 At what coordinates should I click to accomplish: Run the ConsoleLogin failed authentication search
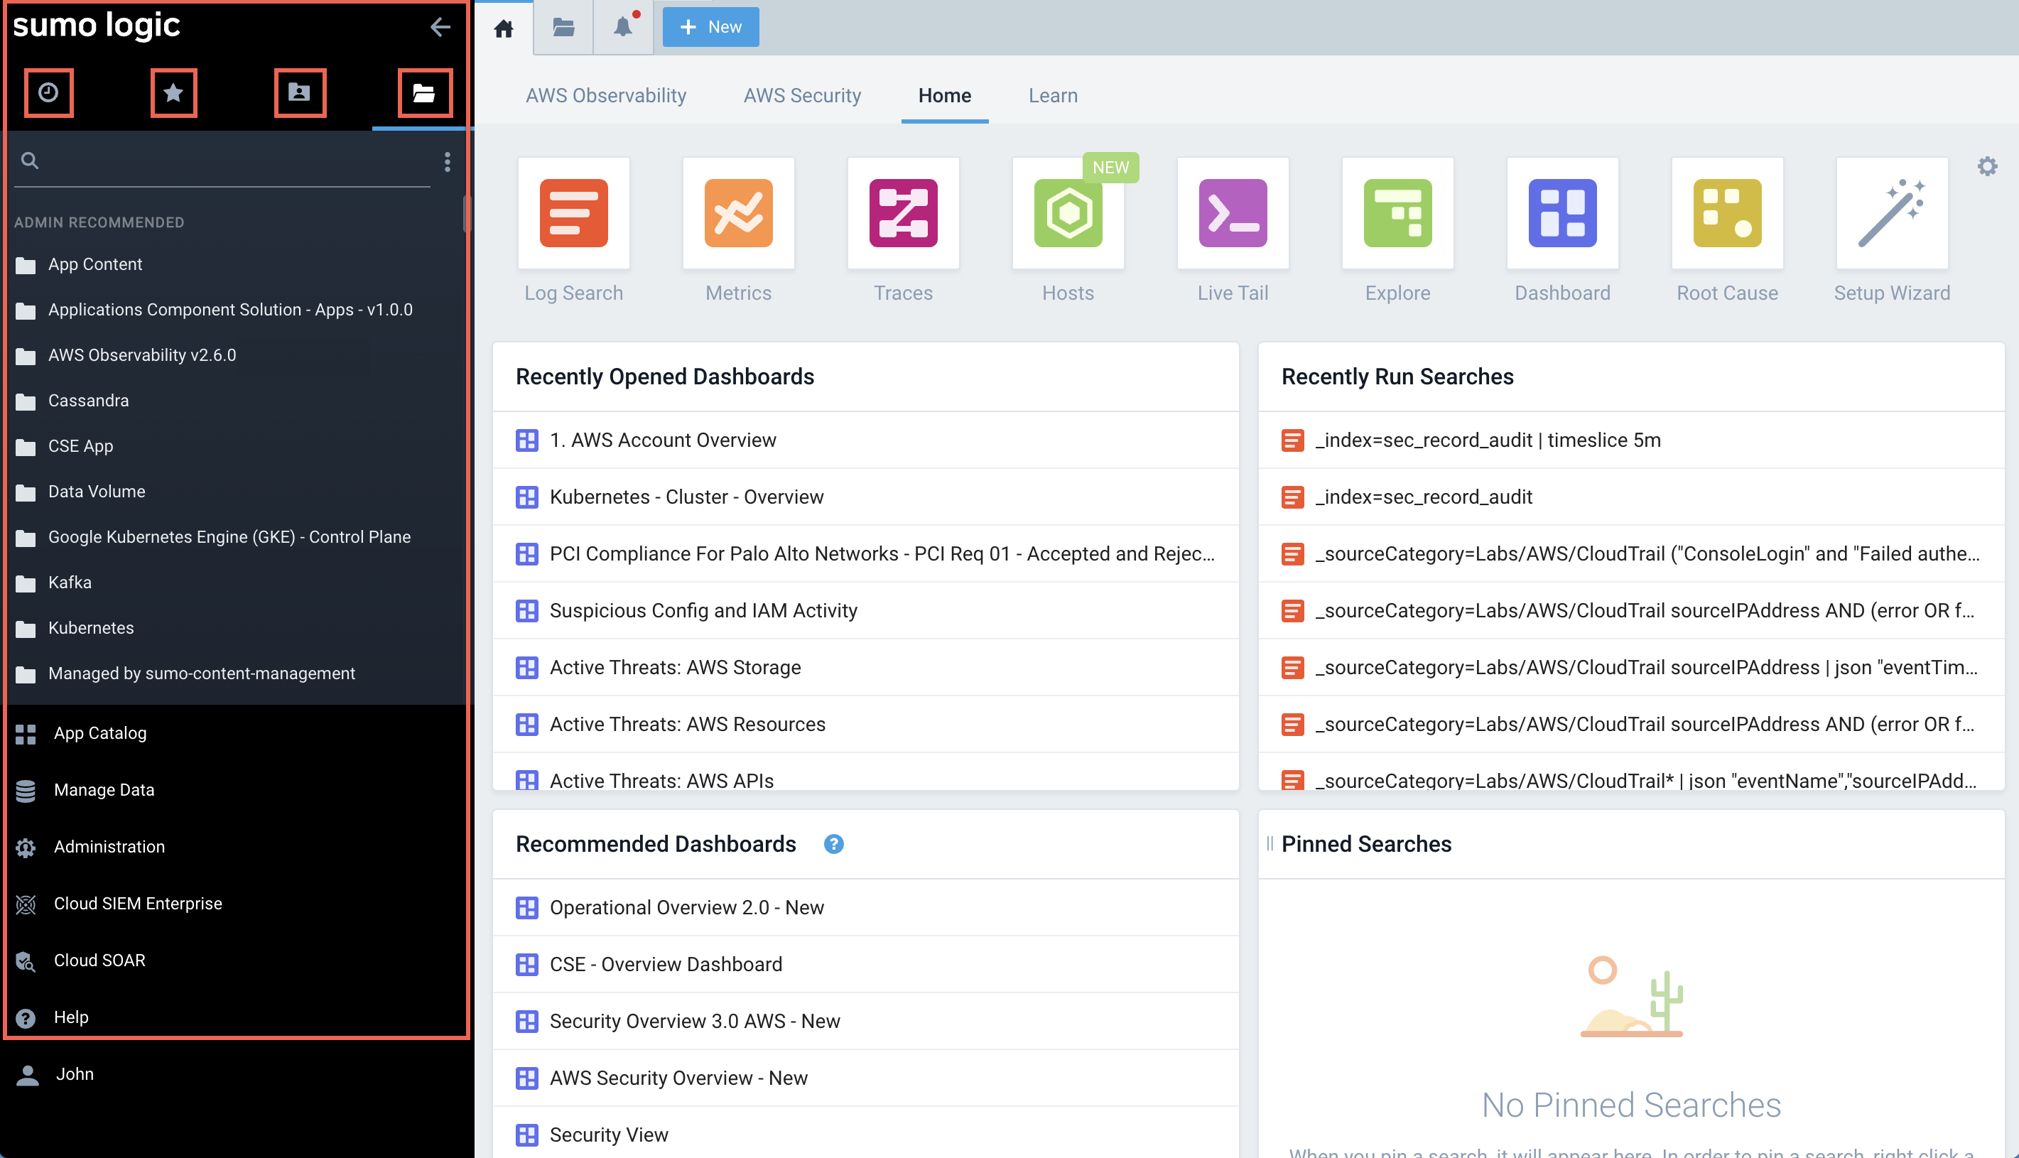tap(1631, 553)
